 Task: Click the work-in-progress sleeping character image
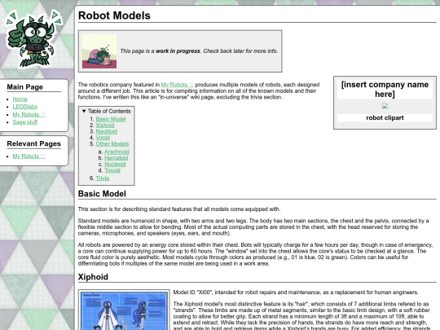pos(99,51)
